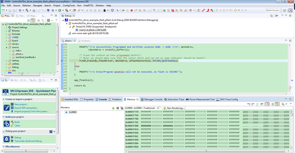Switch to Power Measurement Tool tab

tap(200, 99)
